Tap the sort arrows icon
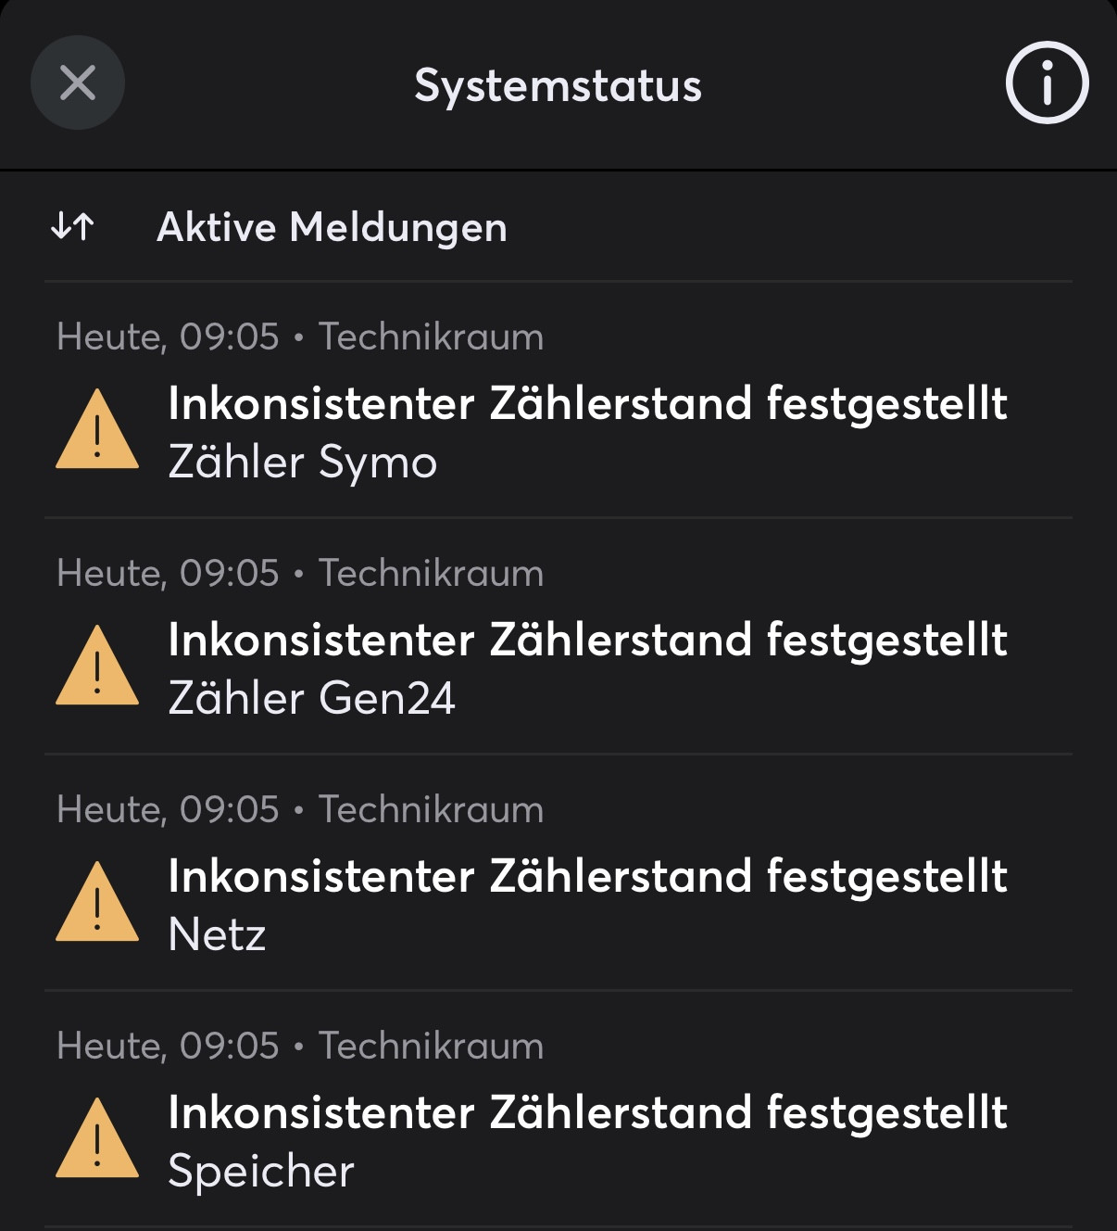The image size is (1117, 1231). point(72,226)
